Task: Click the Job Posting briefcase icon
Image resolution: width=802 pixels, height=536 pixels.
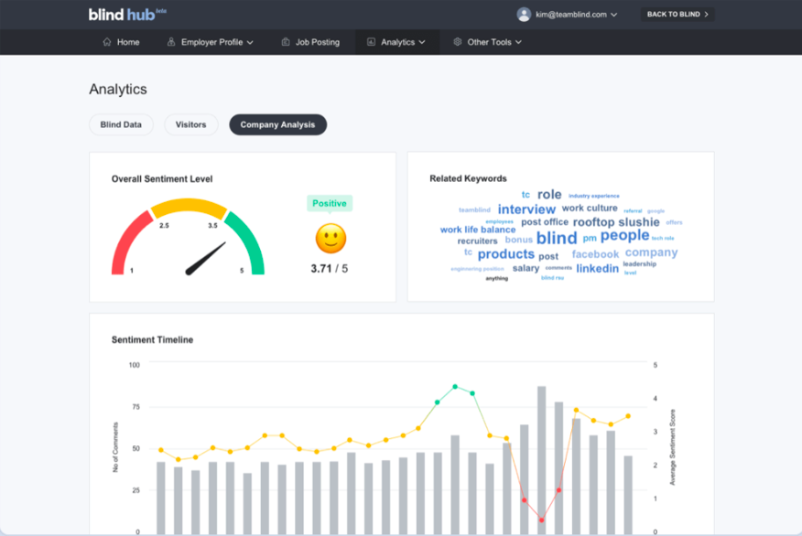Action: tap(286, 42)
